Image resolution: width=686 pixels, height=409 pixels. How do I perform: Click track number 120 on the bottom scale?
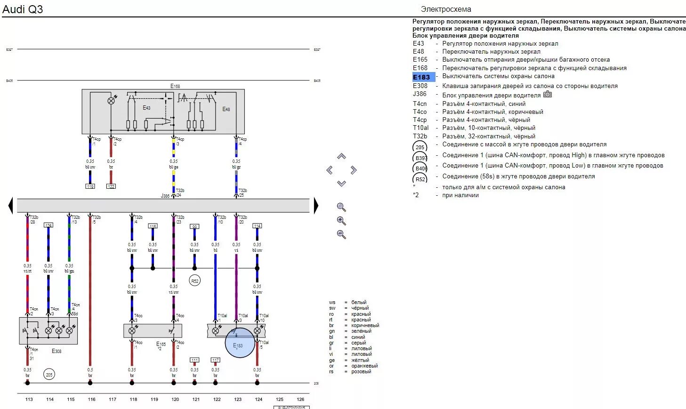point(175,399)
